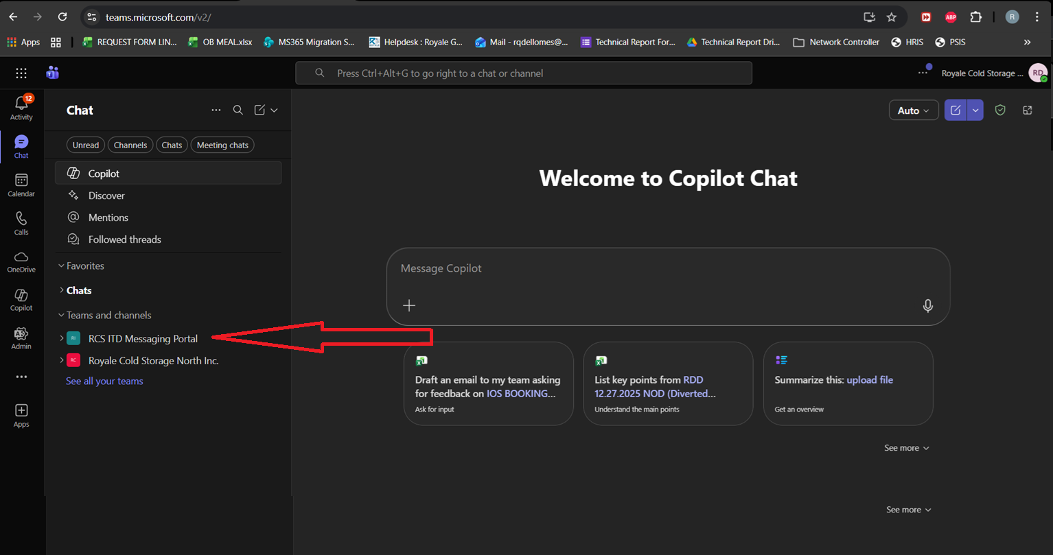Viewport: 1053px width, 555px height.
Task: Click the address bar URL
Action: pos(158,17)
